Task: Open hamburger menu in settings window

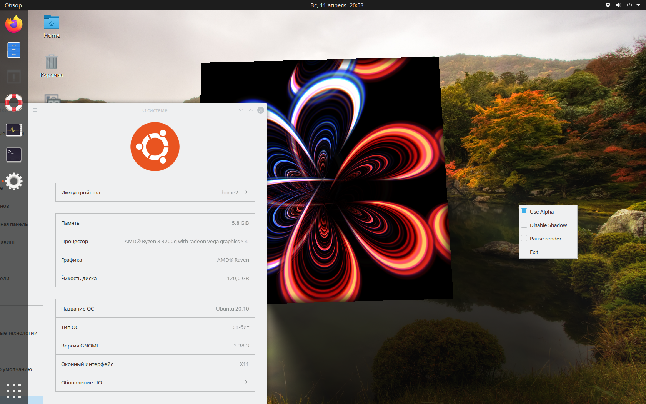Action: point(35,110)
